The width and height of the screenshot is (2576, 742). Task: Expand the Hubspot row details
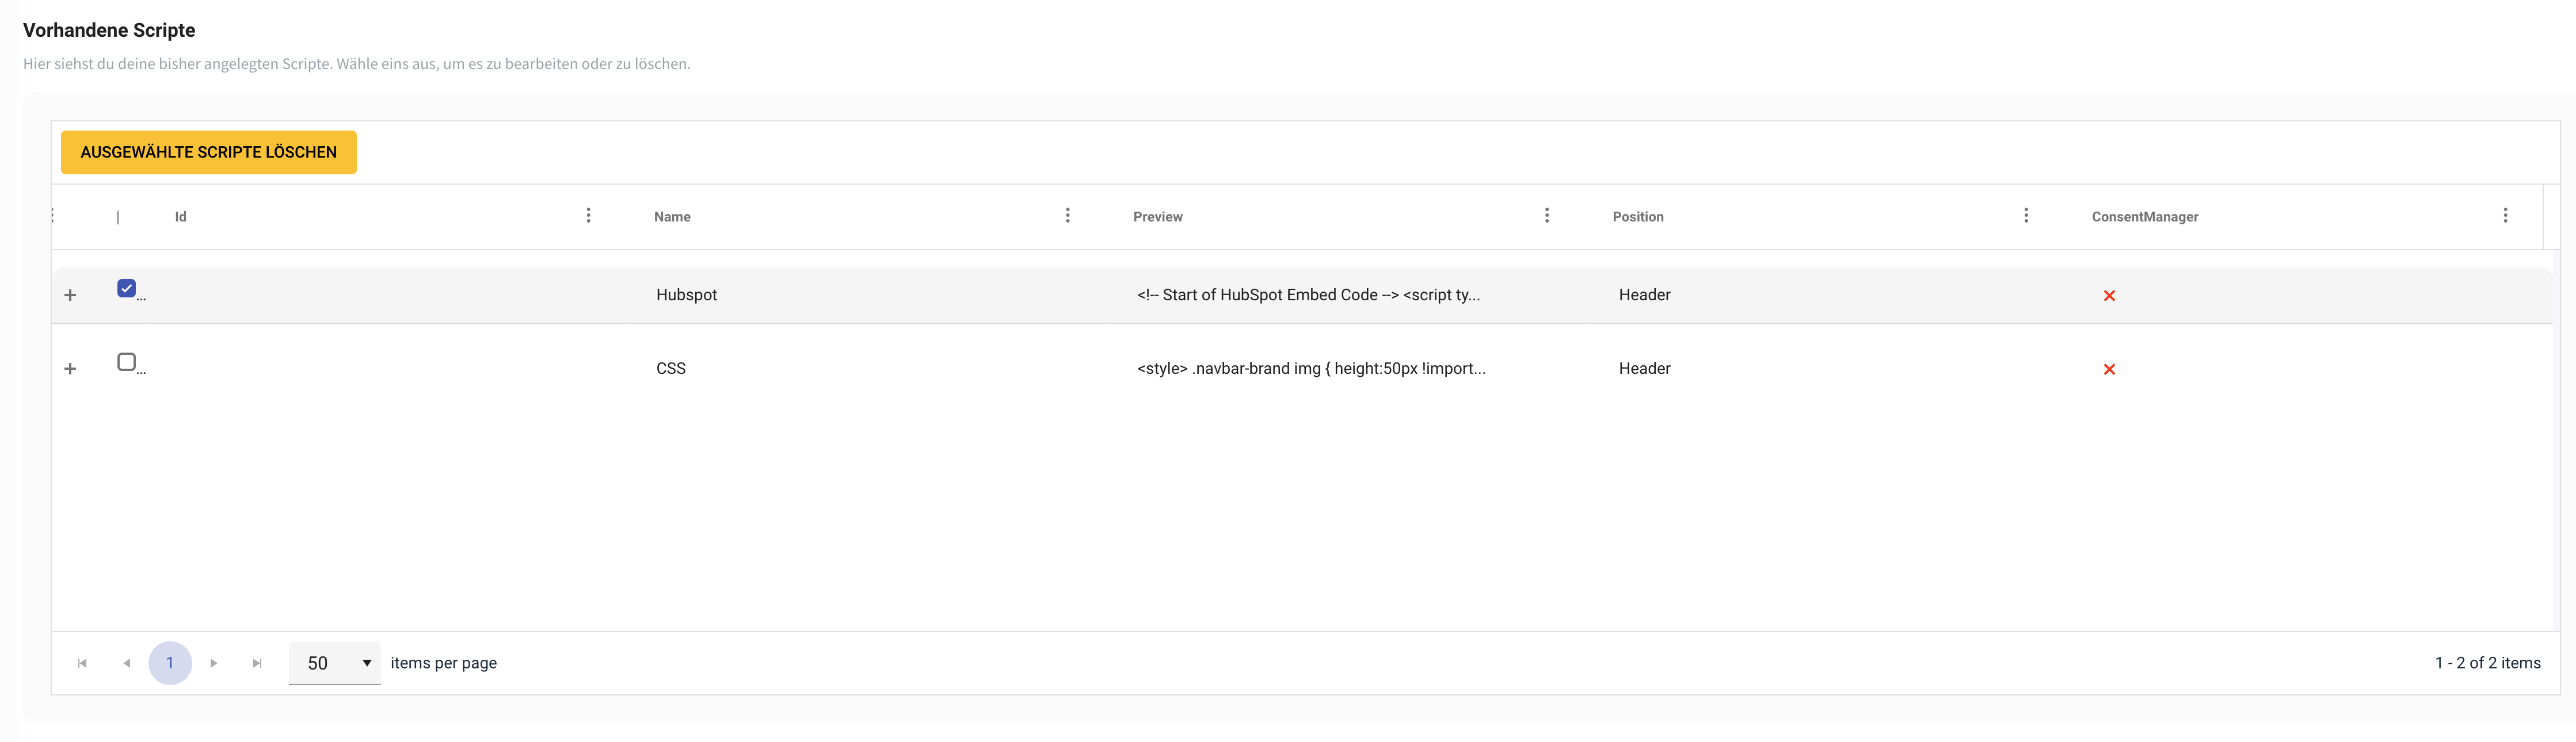pos(70,296)
